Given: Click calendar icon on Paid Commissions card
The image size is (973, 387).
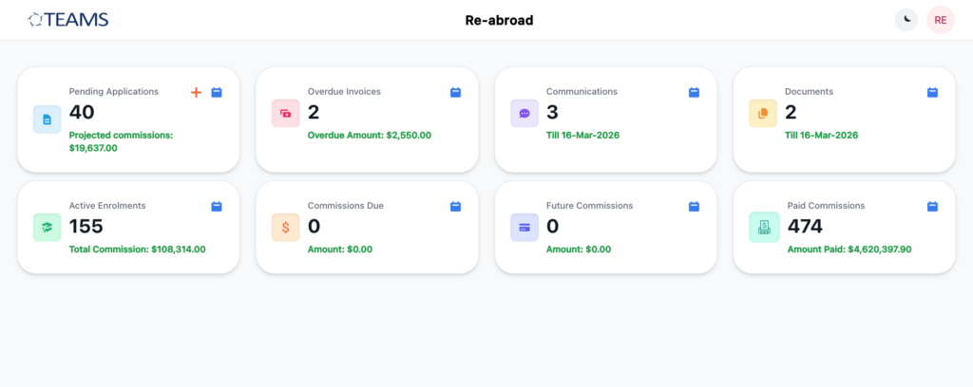Looking at the screenshot, I should coord(932,206).
